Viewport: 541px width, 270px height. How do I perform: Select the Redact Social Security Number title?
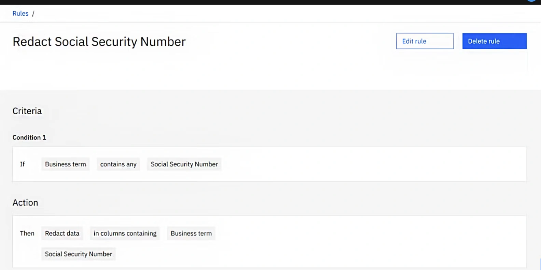pyautogui.click(x=99, y=42)
